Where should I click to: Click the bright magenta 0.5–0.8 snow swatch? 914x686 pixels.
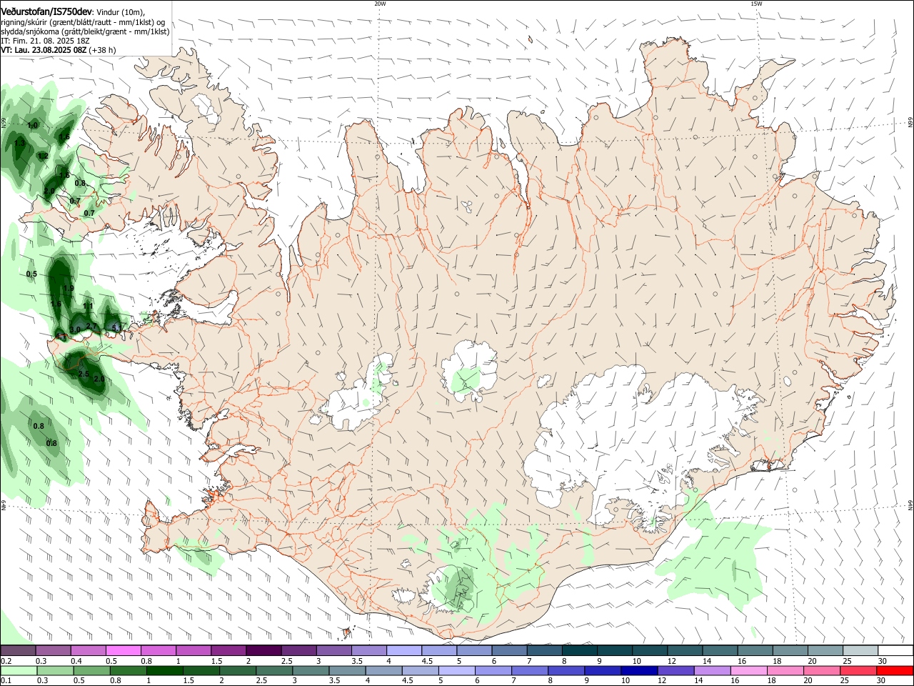(x=124, y=650)
